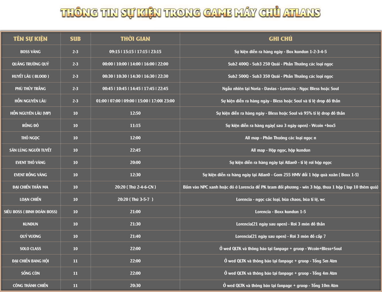Image resolution: width=382 pixels, height=292 pixels.
Task: Select the QUẢNG TRƯỜNG QUỶ event name
Action: [x=30, y=64]
